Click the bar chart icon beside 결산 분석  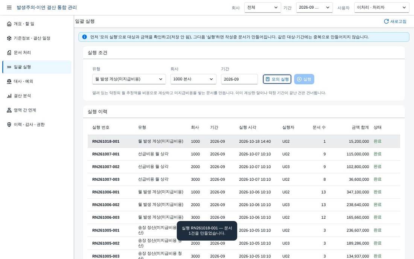(x=9, y=96)
